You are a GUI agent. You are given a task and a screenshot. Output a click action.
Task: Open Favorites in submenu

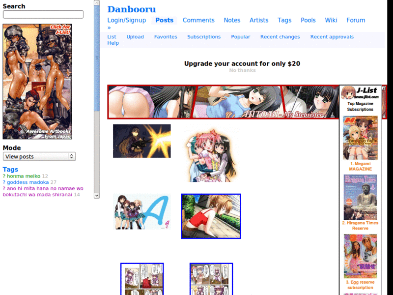tap(166, 36)
